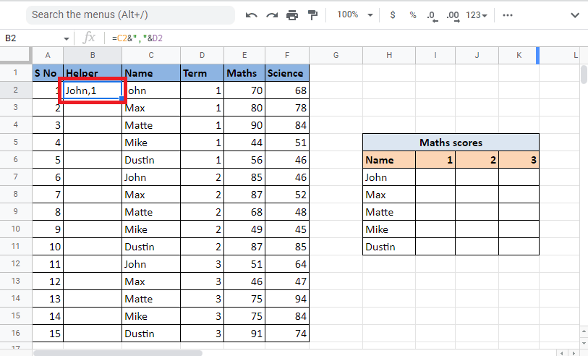This screenshot has width=588, height=356.
Task: Click the Name box showing B2
Action: click(32, 38)
